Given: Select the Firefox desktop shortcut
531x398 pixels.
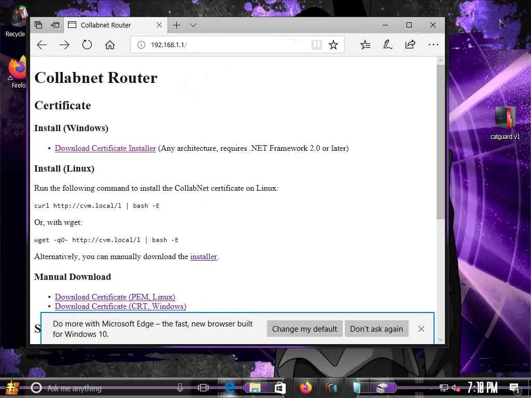Looking at the screenshot, I should [17, 73].
